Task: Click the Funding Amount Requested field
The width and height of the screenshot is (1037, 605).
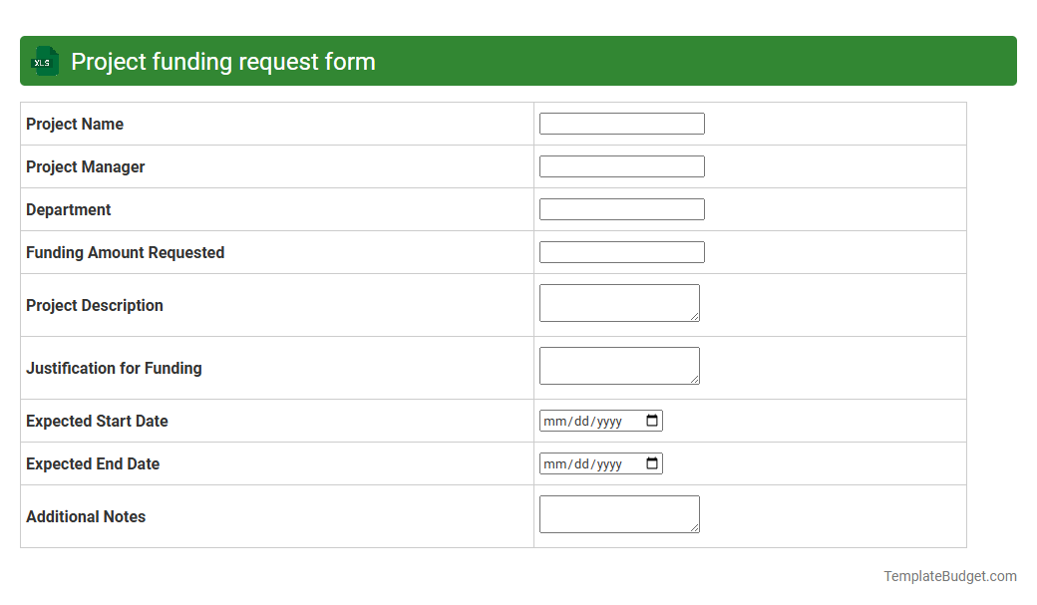Action: 621,251
